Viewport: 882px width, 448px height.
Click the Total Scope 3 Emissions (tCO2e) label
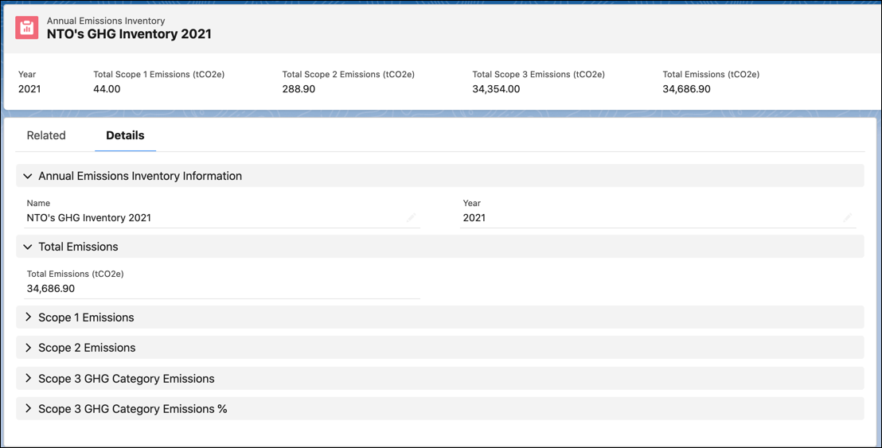[x=538, y=74]
